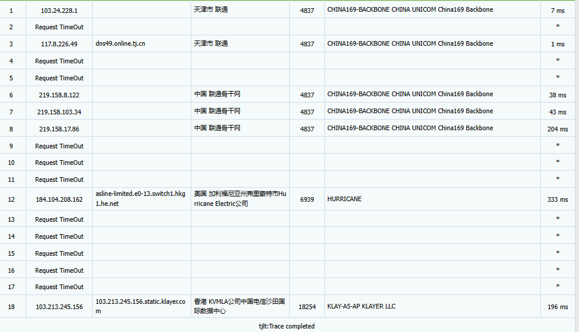This screenshot has width=579, height=332.
Task: Click Request TimeOut in hop 13
Action: pyautogui.click(x=59, y=219)
